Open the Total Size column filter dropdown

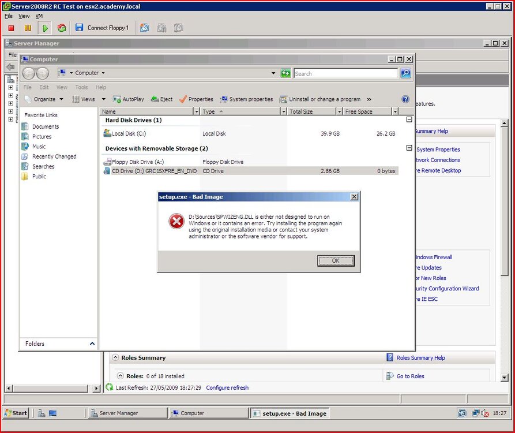[340, 112]
